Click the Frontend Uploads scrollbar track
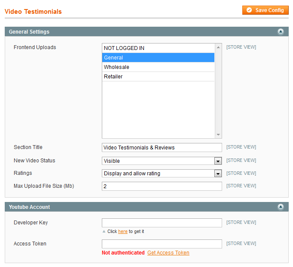 click(218, 91)
